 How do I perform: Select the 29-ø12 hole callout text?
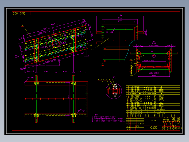[31, 78]
